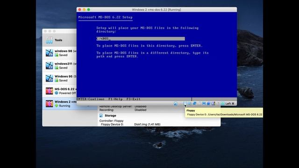Select the windows 98 virtual machine
This screenshot has width=299, height=168.
click(x=59, y=53)
